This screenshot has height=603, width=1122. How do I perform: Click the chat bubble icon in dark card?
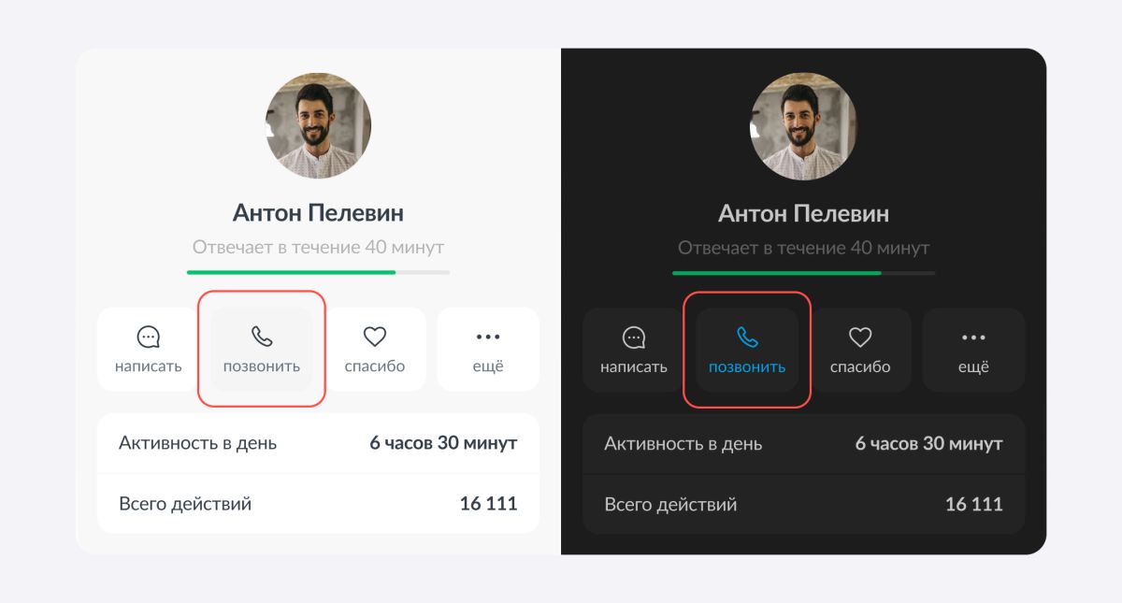coord(634,337)
